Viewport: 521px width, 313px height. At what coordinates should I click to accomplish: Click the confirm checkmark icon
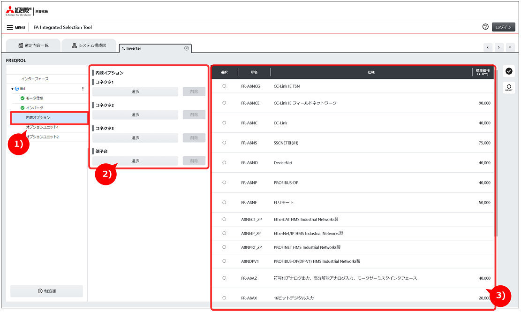point(509,71)
